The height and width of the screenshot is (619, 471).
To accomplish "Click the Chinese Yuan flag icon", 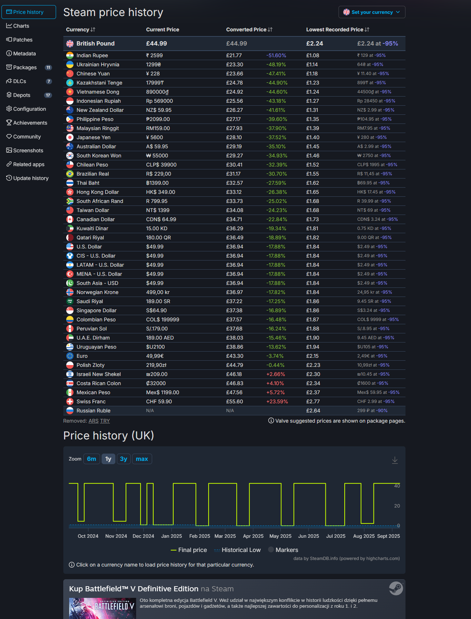I will pyautogui.click(x=70, y=74).
